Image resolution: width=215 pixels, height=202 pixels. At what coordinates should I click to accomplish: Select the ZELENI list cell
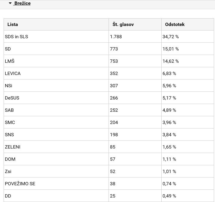[x=56, y=147]
